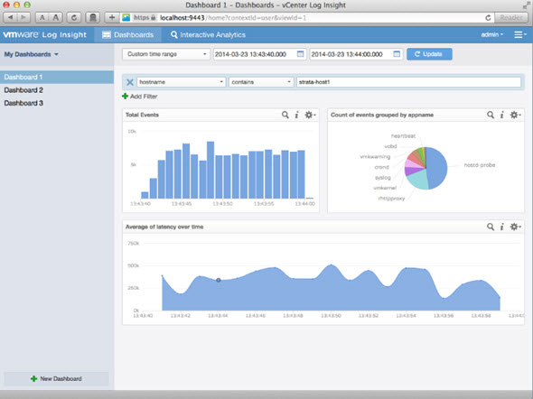This screenshot has width=533, height=399.
Task: Open the contains operator dropdown
Action: coord(261,82)
